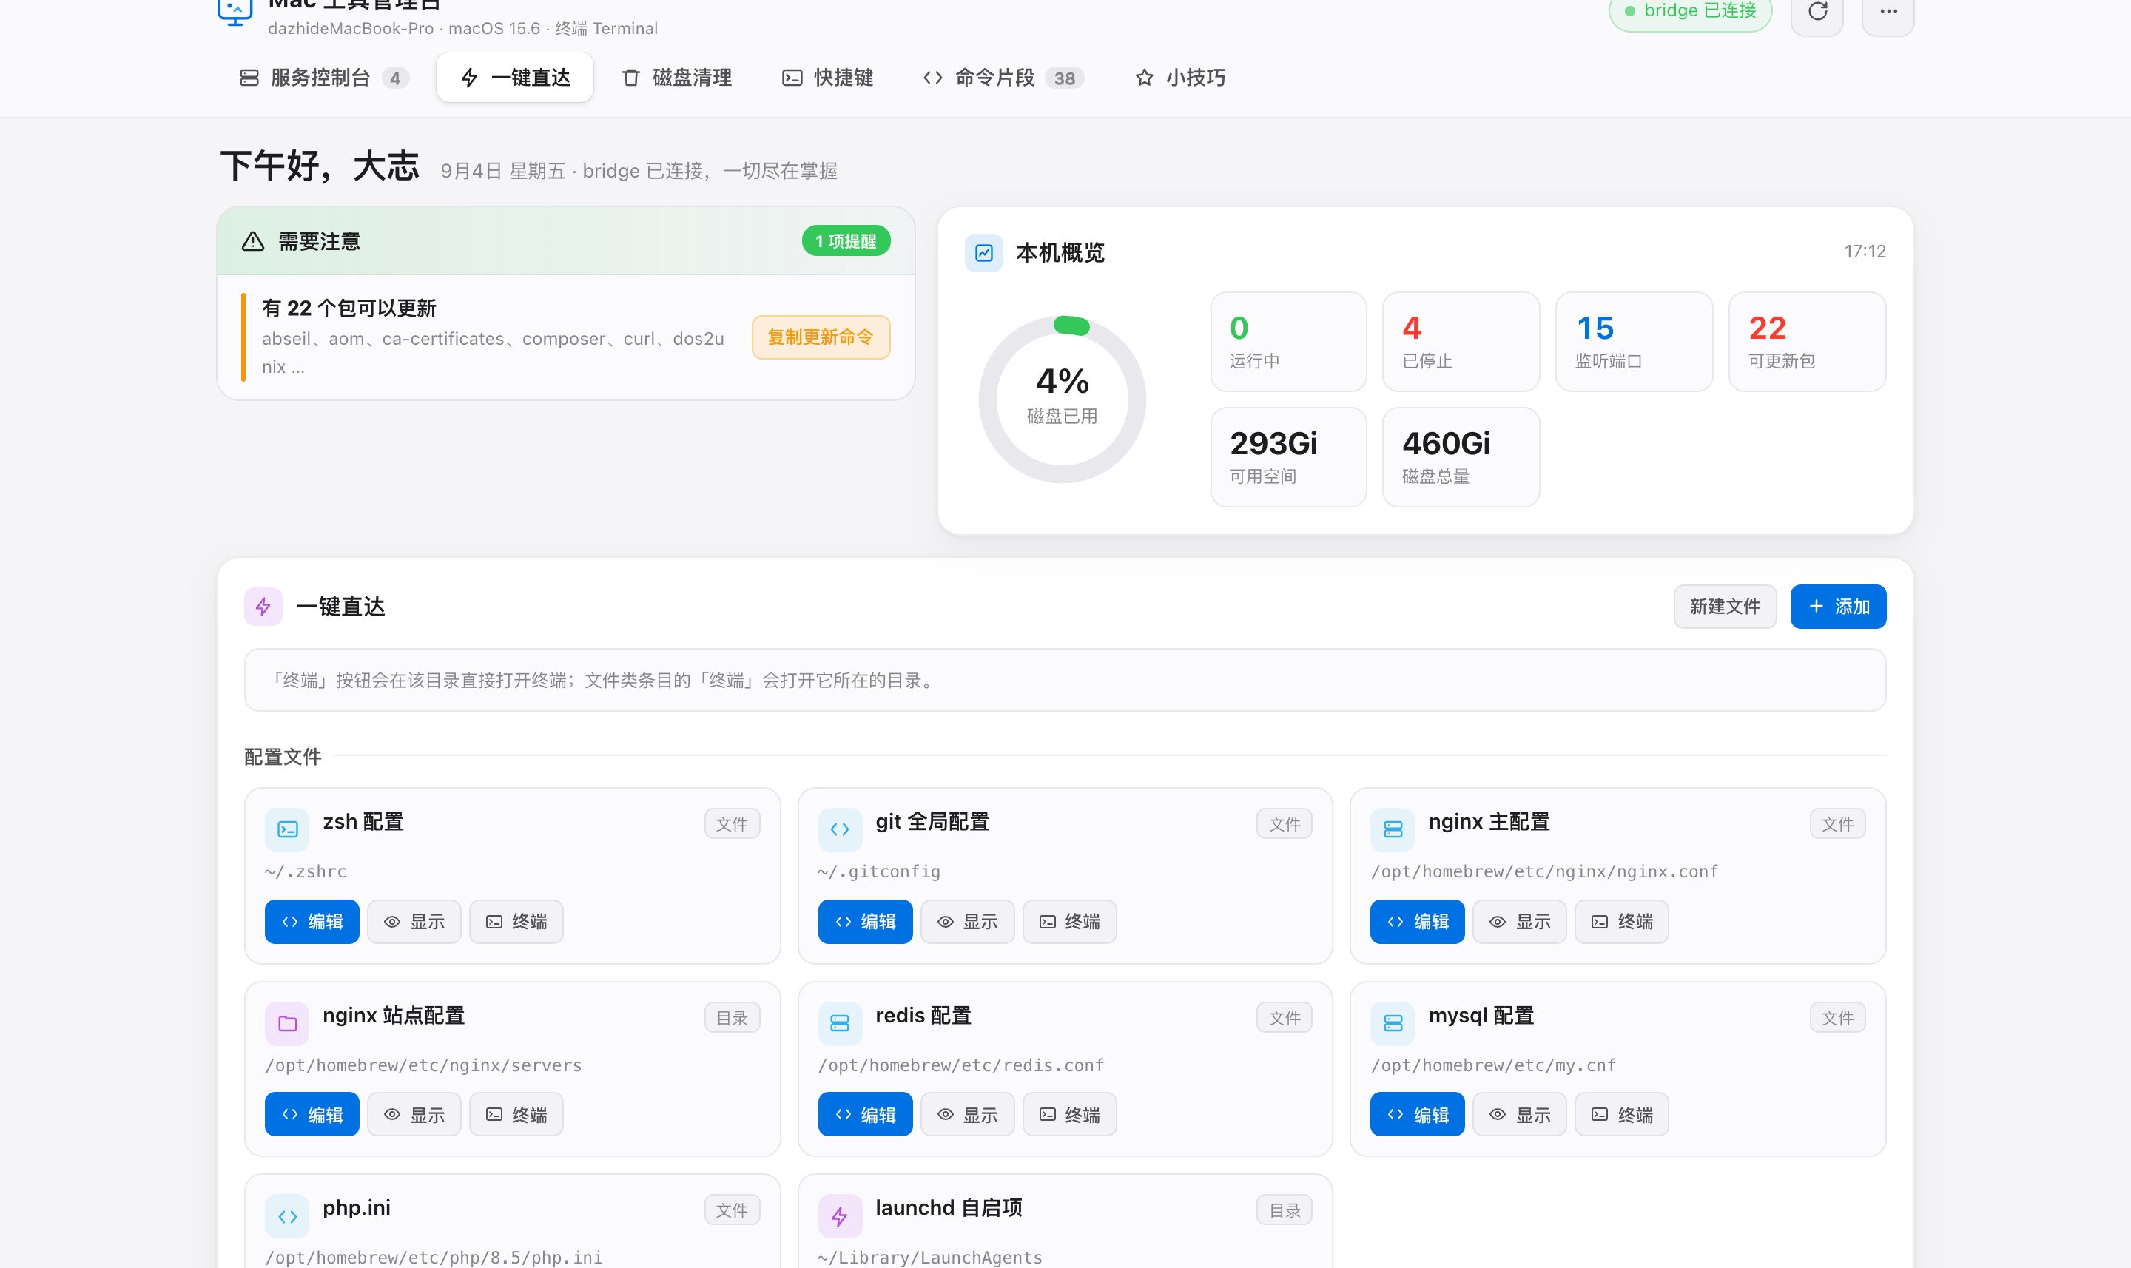
Task: Open terminal for nginx 主配置
Action: (x=1622, y=922)
